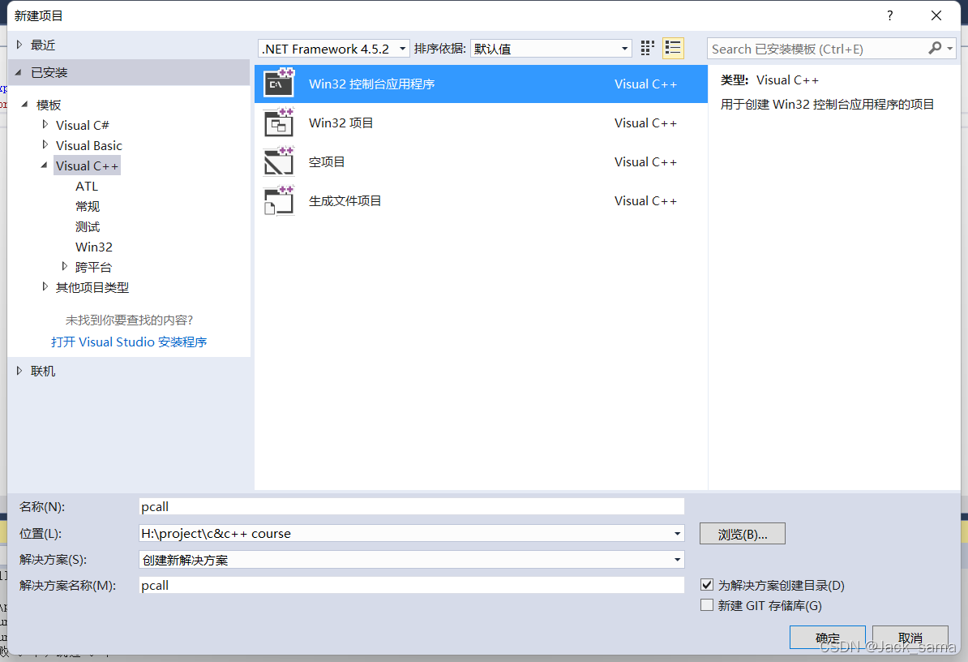
Task: Click the 生成文件项目 makefile project icon
Action: (x=279, y=200)
